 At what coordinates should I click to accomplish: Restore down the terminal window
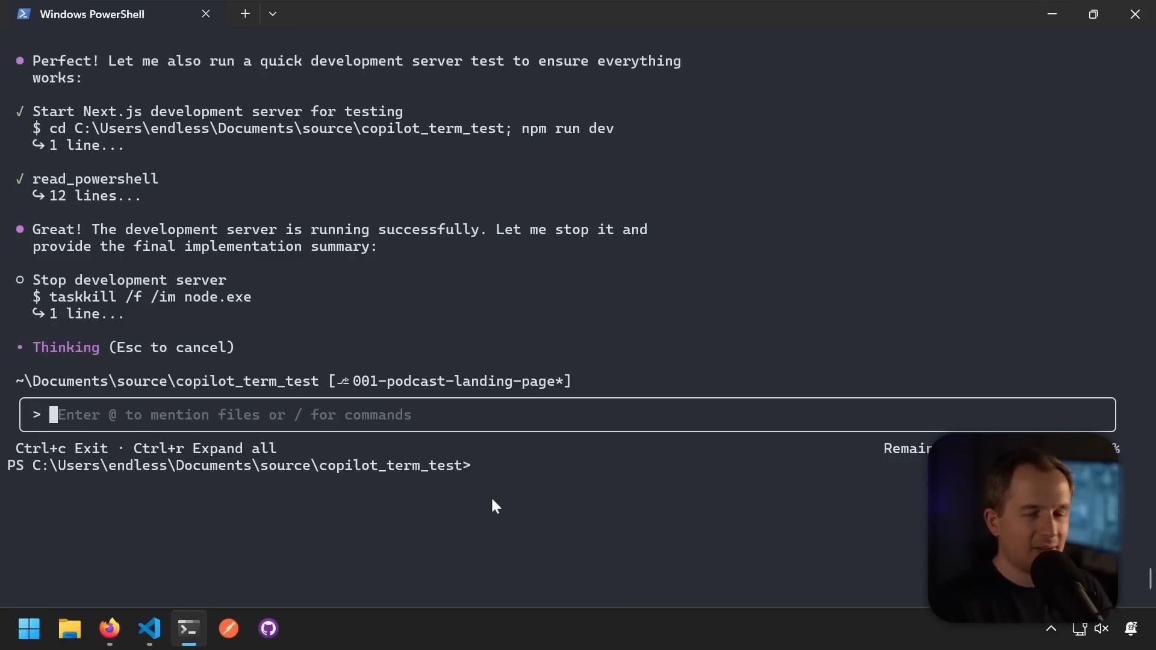[x=1093, y=14]
